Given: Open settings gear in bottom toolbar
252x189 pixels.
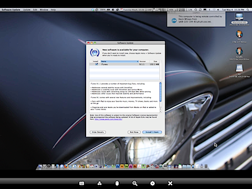Looking at the screenshot, I should point(153,183).
